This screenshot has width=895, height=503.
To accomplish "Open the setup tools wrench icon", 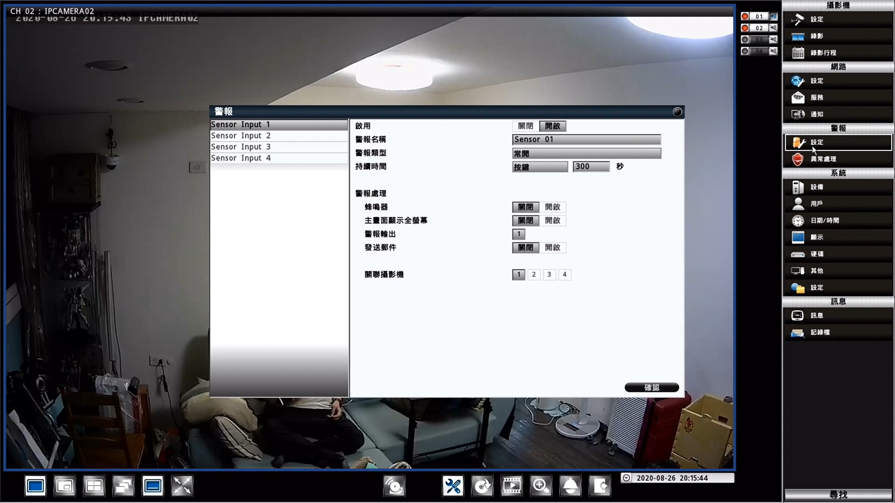I will pyautogui.click(x=453, y=486).
